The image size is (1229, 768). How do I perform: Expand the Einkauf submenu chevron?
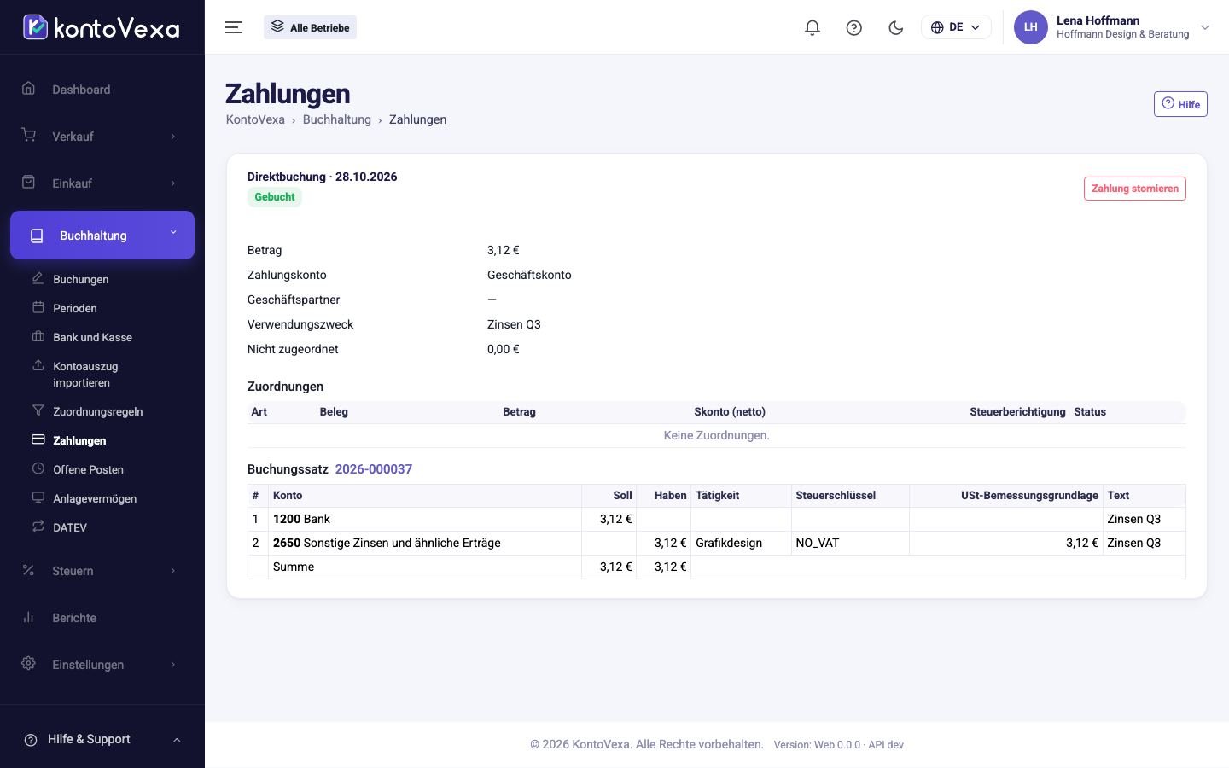pyautogui.click(x=173, y=183)
